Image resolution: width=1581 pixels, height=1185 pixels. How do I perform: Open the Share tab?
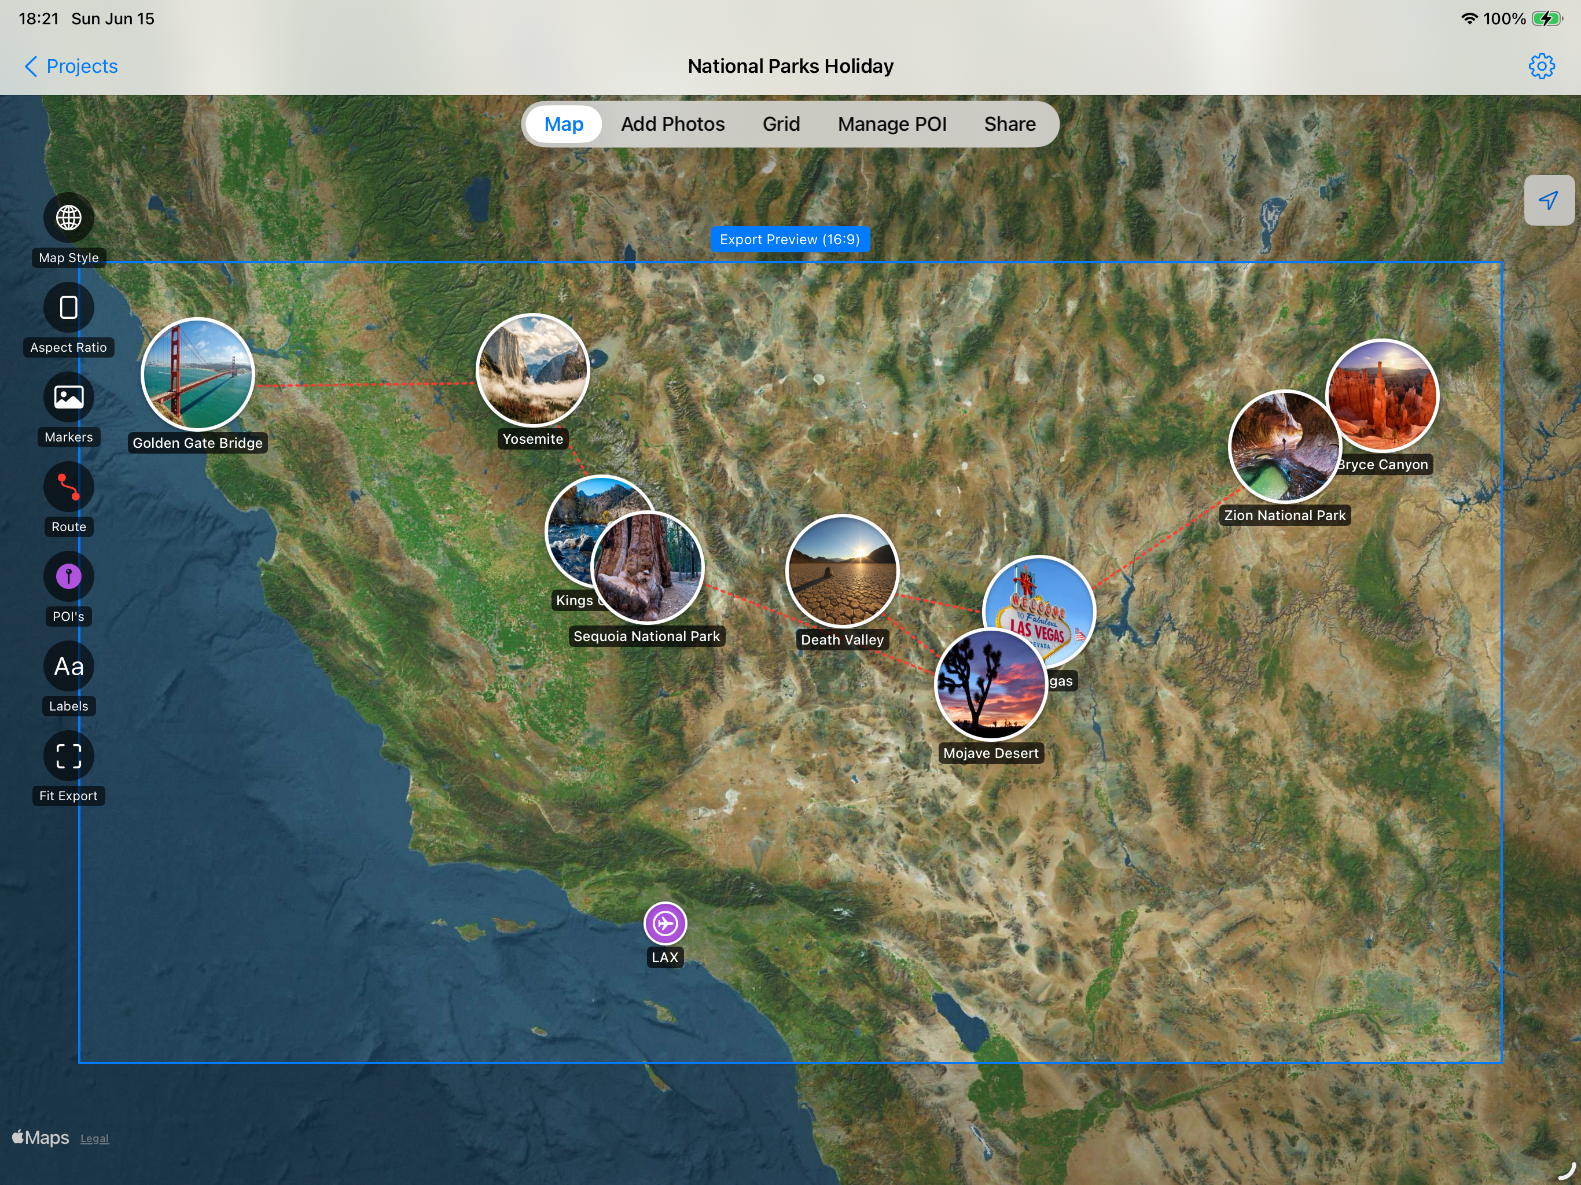pos(1009,124)
